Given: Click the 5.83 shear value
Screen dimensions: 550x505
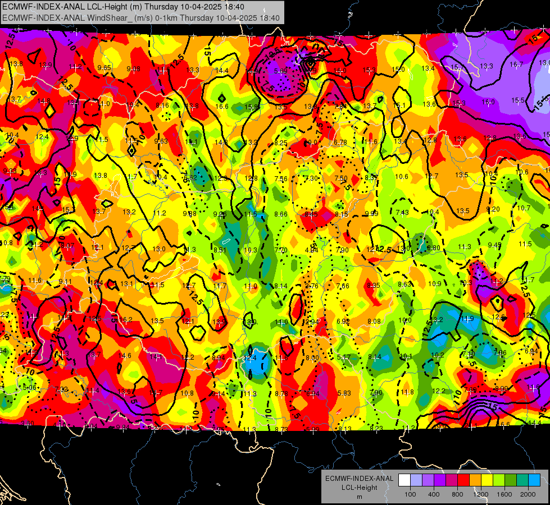Looking at the screenshot, I should click(344, 393).
